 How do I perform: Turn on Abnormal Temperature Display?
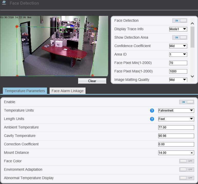click(x=186, y=178)
